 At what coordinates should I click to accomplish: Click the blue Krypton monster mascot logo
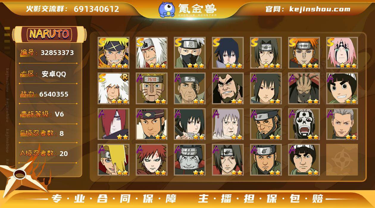[167, 9]
